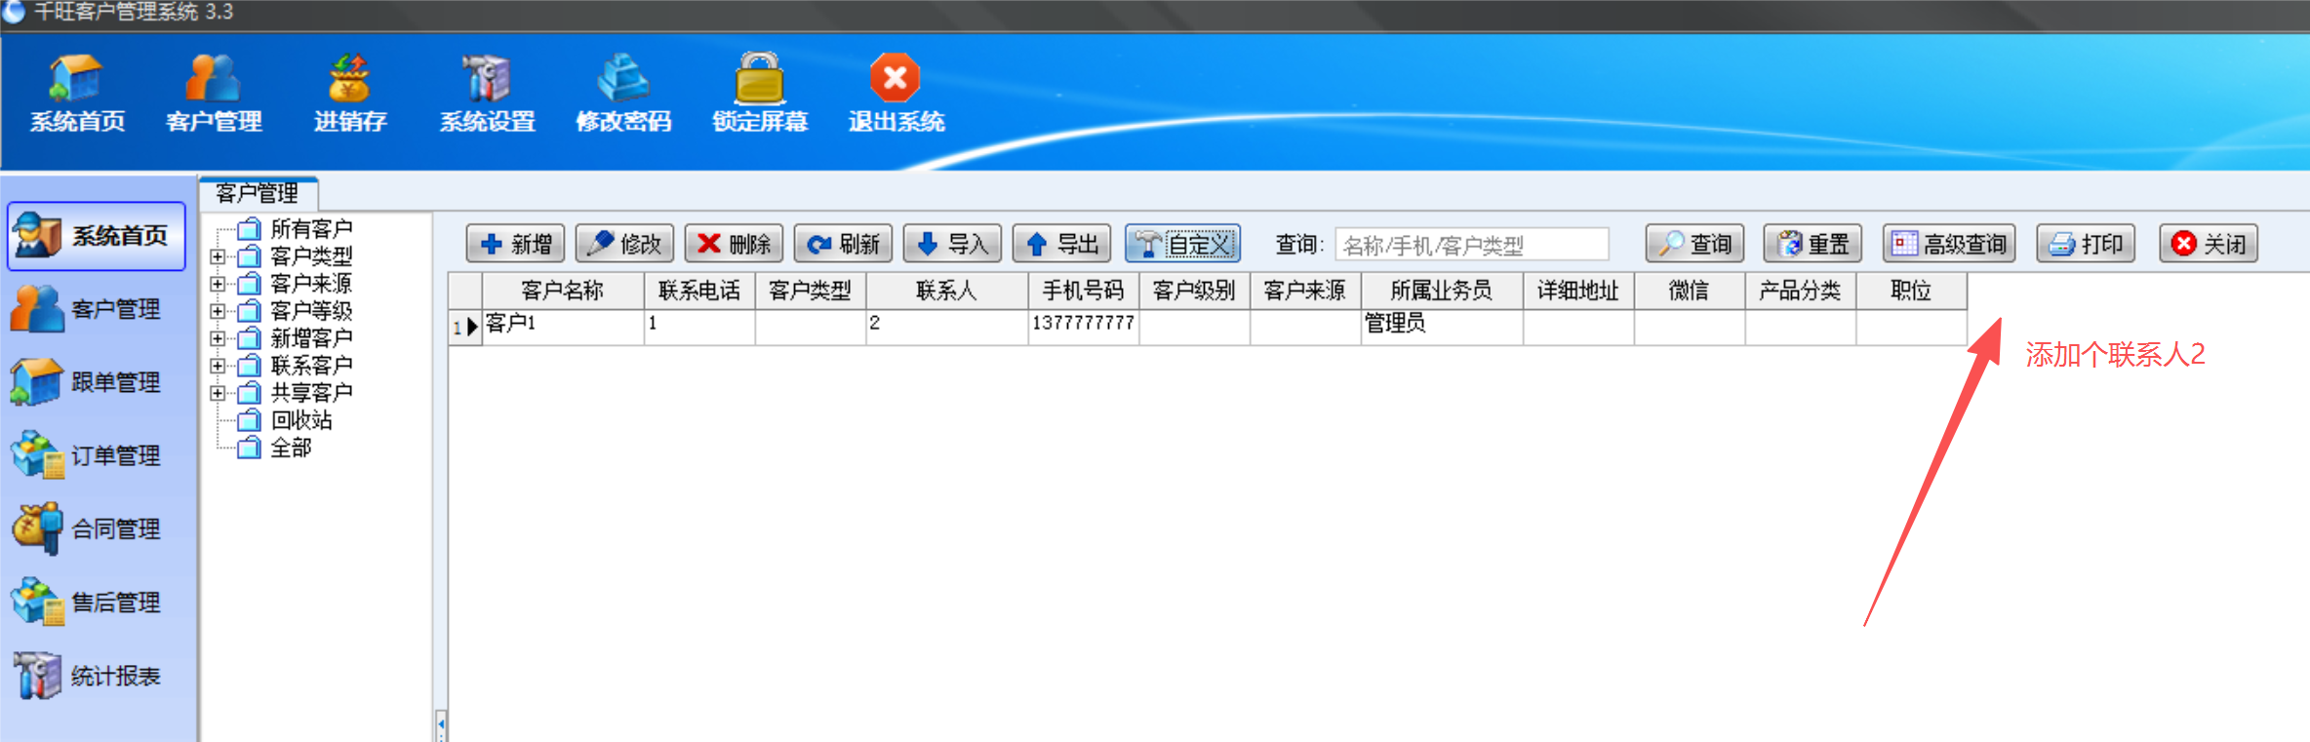Open 系统首页 icon in top toolbar

tap(77, 80)
